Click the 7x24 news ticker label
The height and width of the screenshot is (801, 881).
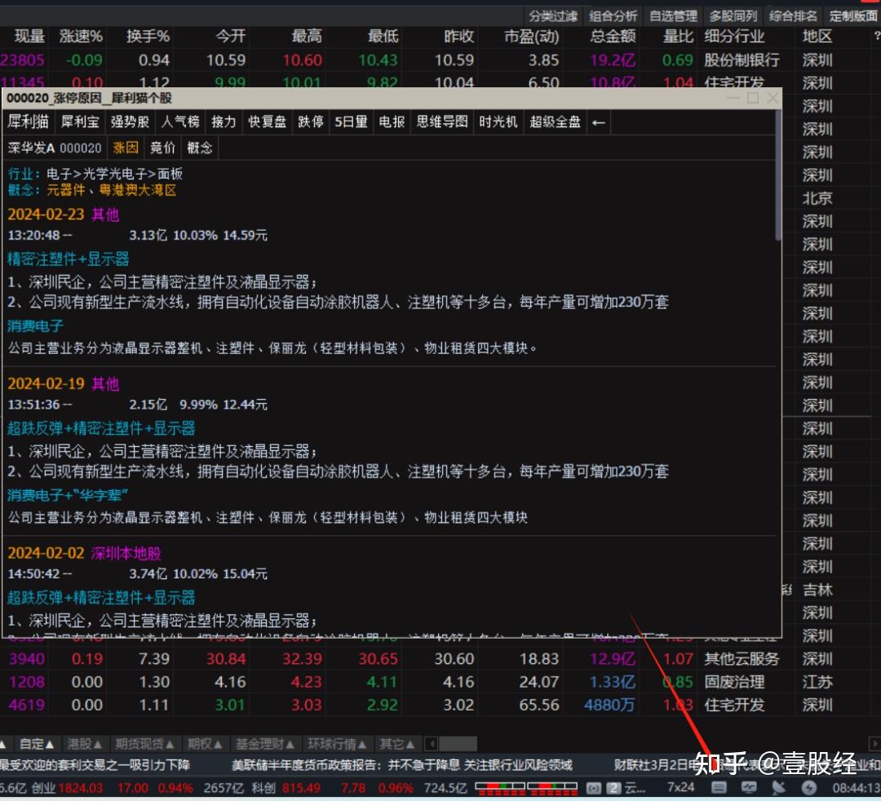[681, 787]
